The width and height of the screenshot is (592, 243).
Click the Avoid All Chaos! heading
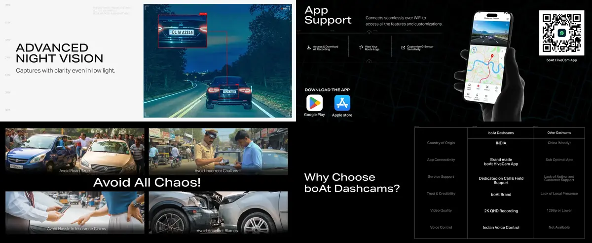(147, 183)
